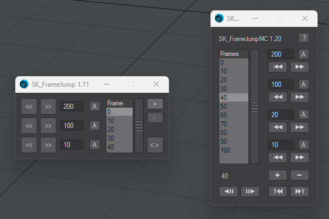
Task: Select frame 100 in SK_FrameJumpMC Frames list
Action: pos(234,150)
